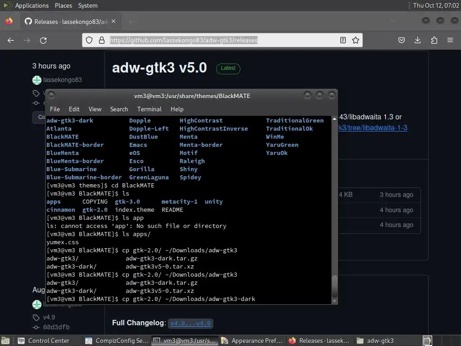Click the clock showing Thu Oct 12

[x=436, y=5]
